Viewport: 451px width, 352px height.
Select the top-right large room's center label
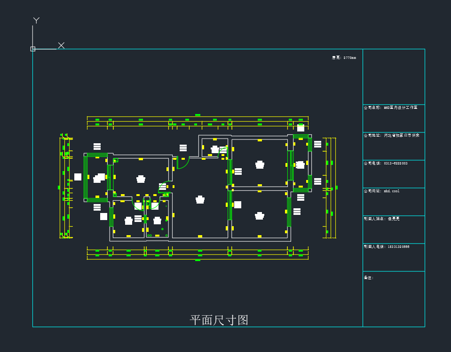click(260, 165)
